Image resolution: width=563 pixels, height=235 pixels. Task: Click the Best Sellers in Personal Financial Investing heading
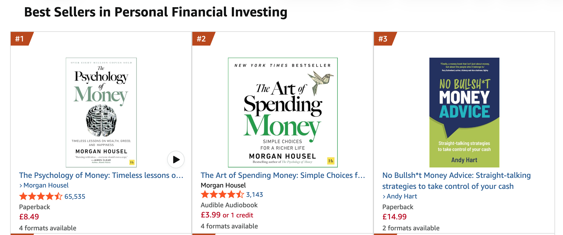click(x=156, y=12)
